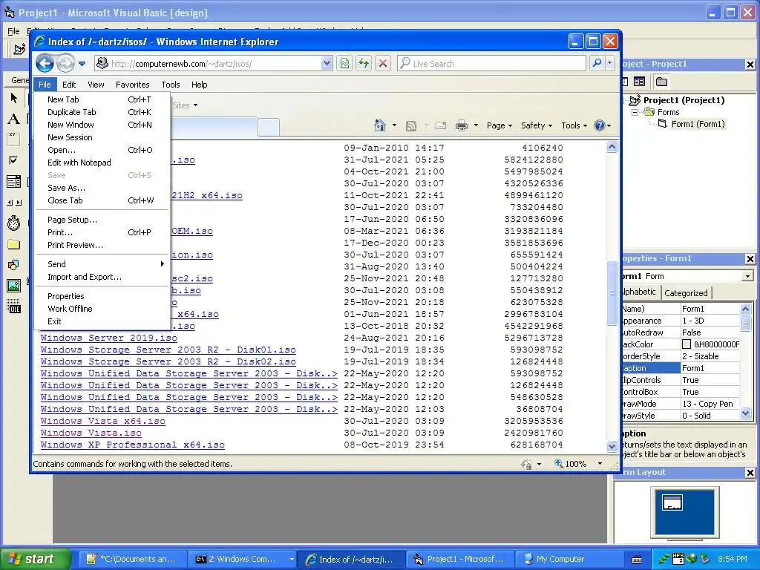Click the new tab button in IE
760x570 pixels.
point(268,127)
